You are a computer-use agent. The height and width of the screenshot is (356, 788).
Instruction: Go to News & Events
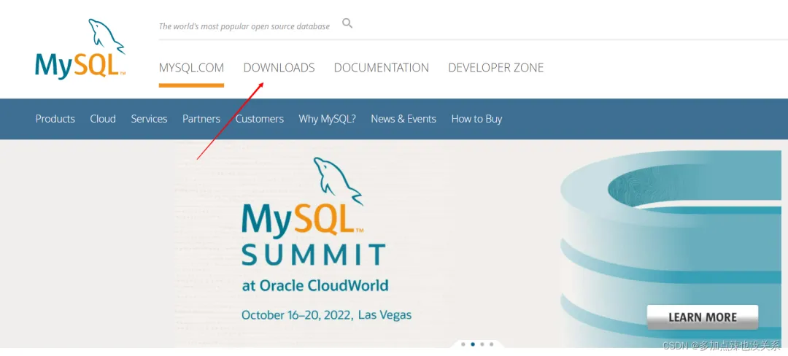[403, 119]
